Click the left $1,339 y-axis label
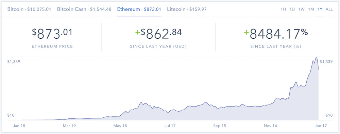The width and height of the screenshot is (340, 134). click(14, 62)
